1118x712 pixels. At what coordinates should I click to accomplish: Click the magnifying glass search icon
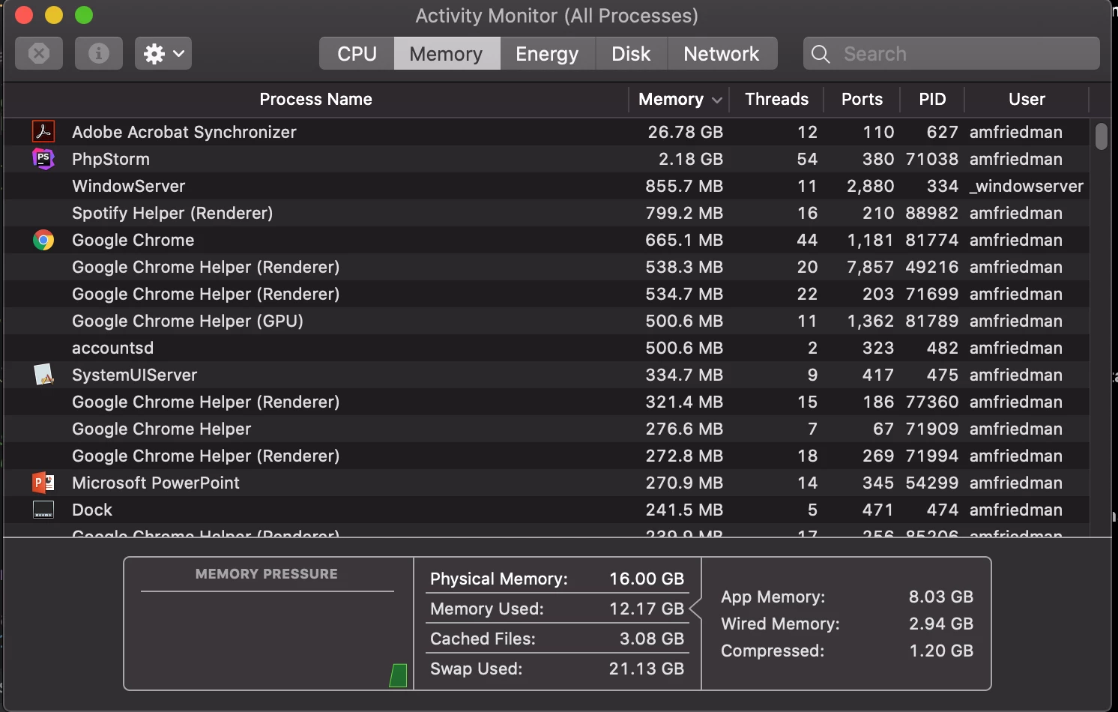tap(821, 54)
